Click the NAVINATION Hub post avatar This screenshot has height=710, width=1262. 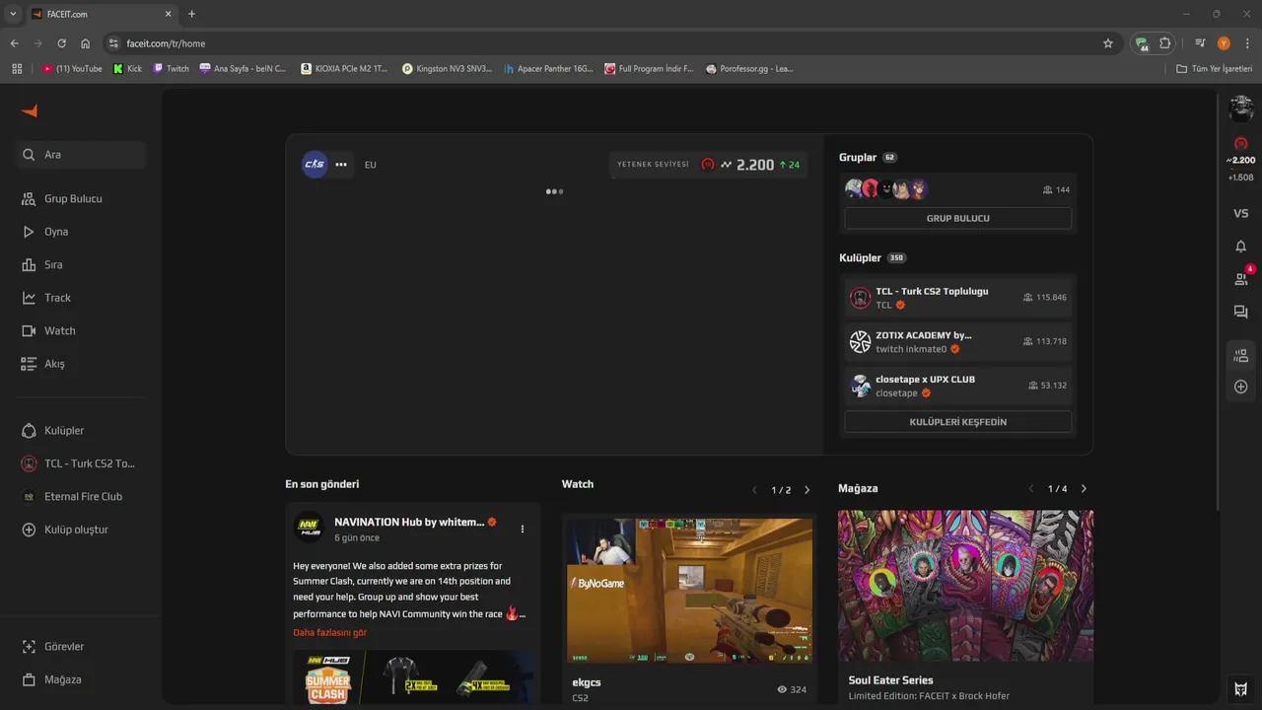pyautogui.click(x=310, y=528)
